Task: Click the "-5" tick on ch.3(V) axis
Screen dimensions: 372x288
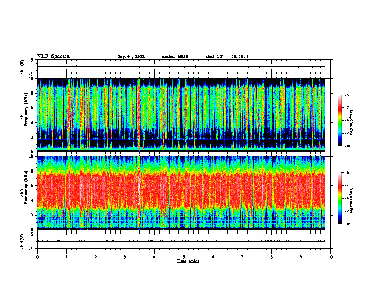Action: (x=31, y=249)
